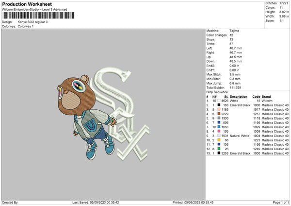
Task: Select the Emerald Black swatch in stop 2
Action: point(218,104)
